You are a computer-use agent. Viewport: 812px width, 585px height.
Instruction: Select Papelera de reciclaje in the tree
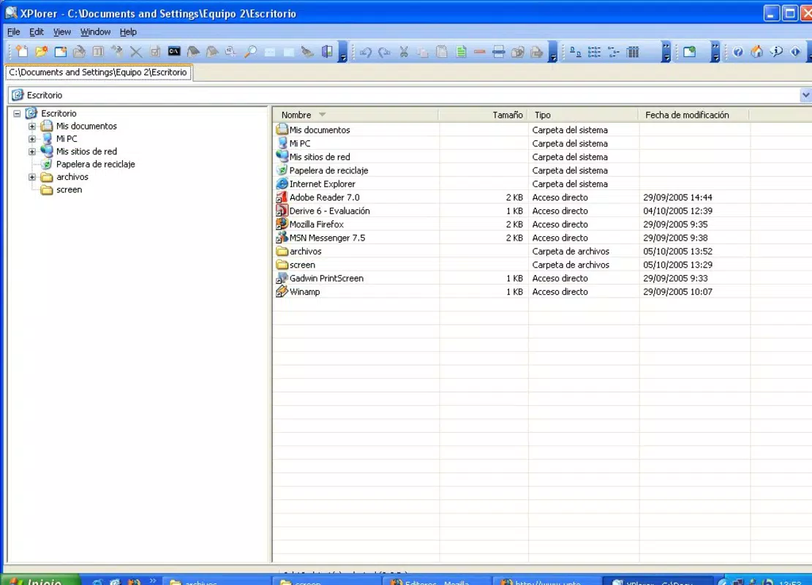coord(95,164)
